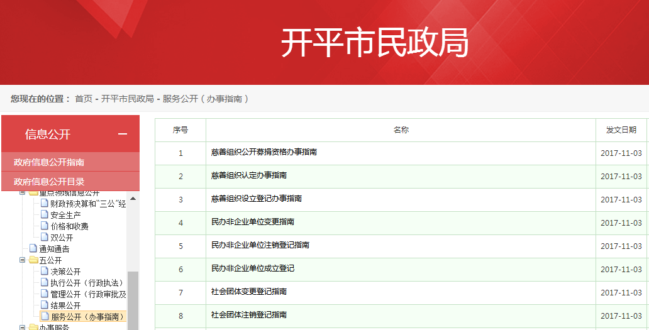The width and height of the screenshot is (649, 330).
Task: Collapse the 信息公开 panel with minus icon
Action: point(123,135)
